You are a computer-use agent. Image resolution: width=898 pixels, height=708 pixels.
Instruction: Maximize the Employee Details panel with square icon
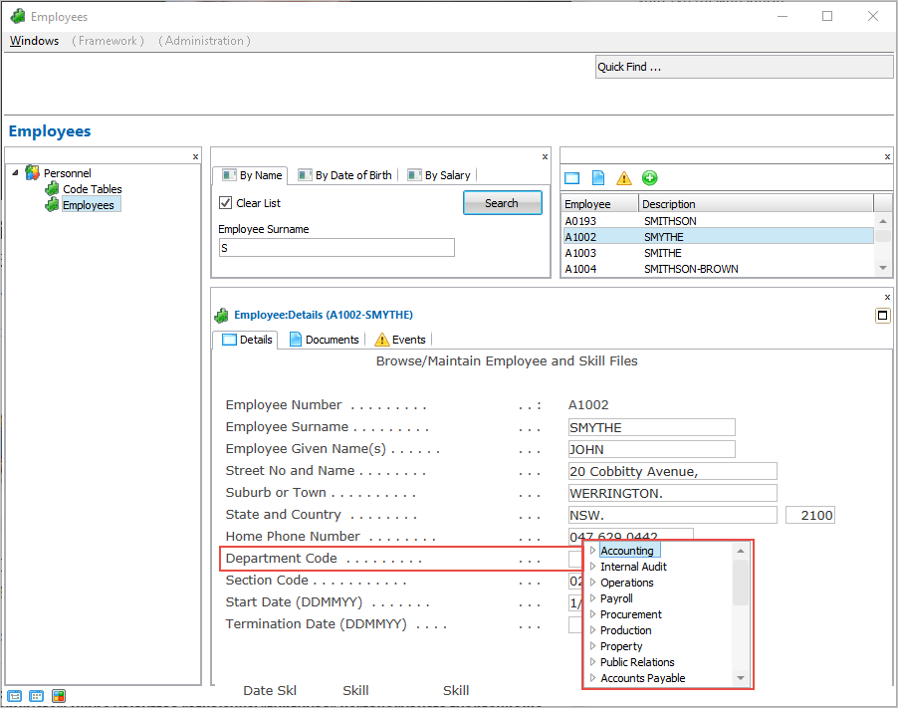tap(882, 316)
